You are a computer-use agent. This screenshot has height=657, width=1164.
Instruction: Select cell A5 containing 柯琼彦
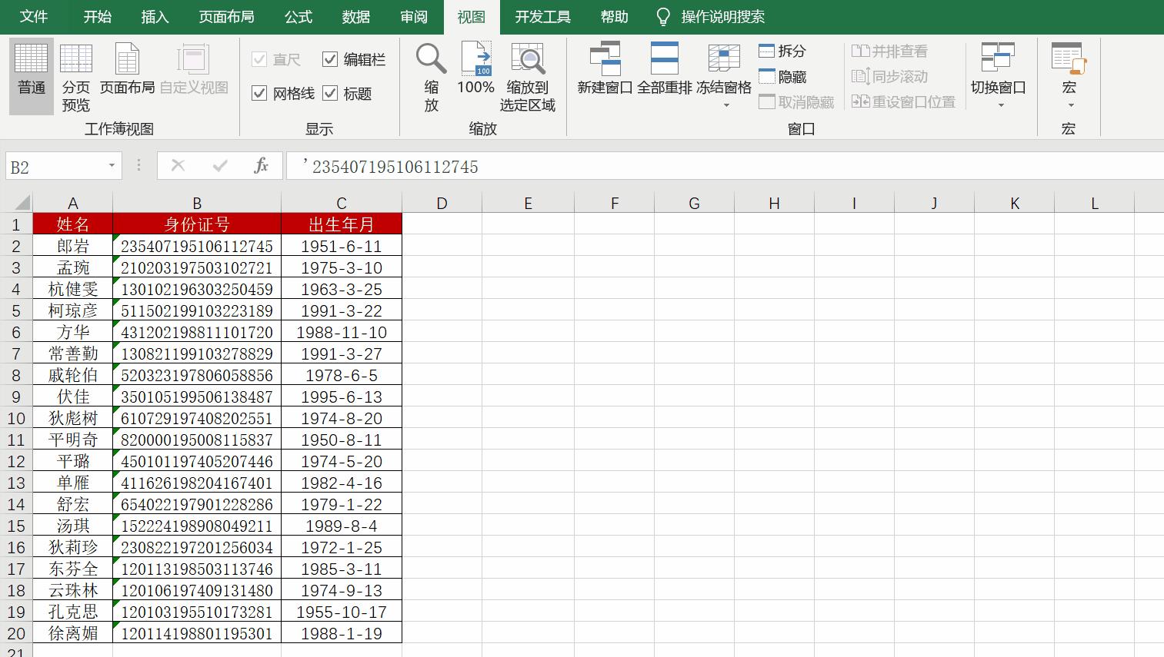[x=73, y=310]
